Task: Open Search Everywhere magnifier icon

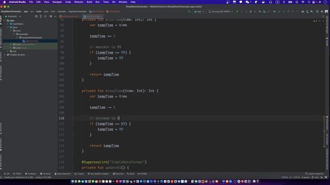Action: pyautogui.click(x=317, y=11)
